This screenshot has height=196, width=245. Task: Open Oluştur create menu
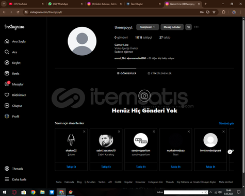[13, 106]
